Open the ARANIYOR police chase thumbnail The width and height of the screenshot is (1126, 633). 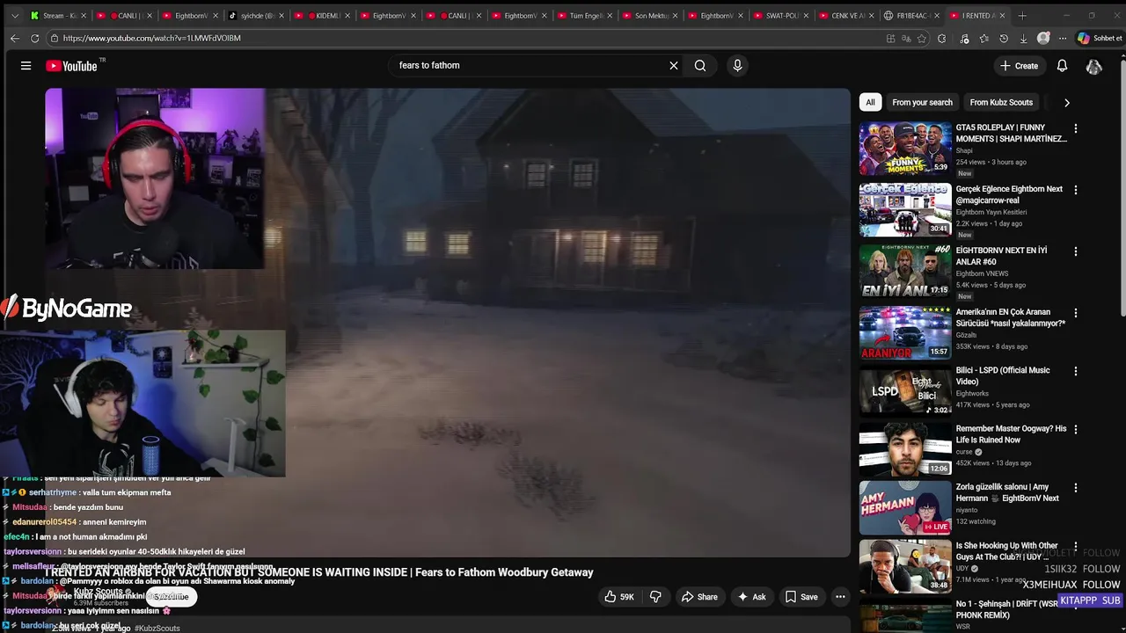905,333
